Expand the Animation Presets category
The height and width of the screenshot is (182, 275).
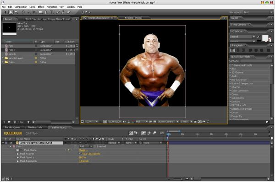(230, 65)
